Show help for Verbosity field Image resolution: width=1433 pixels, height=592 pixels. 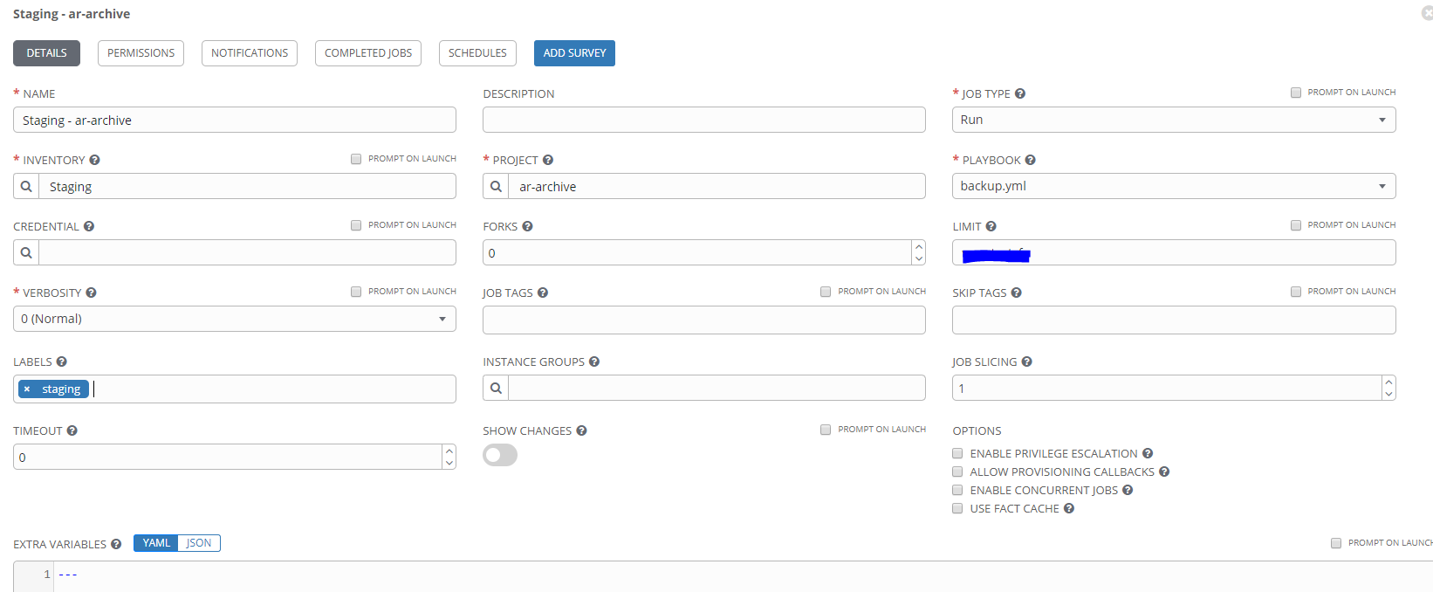click(92, 293)
